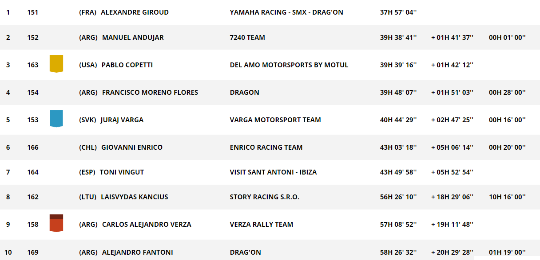Open Laisvydas Kancius row
540x260 pixels.
click(270, 197)
